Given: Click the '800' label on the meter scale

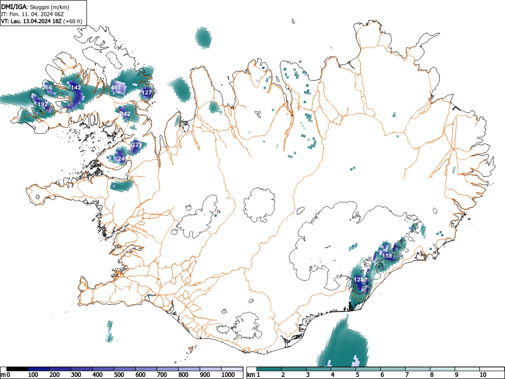Looking at the screenshot, I should pyautogui.click(x=184, y=375).
